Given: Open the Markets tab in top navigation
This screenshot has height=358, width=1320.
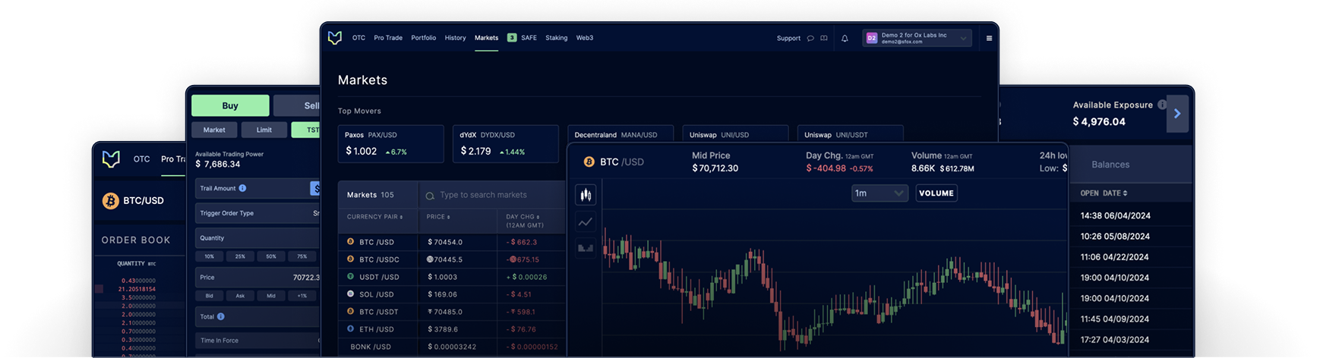Looking at the screenshot, I should [486, 38].
